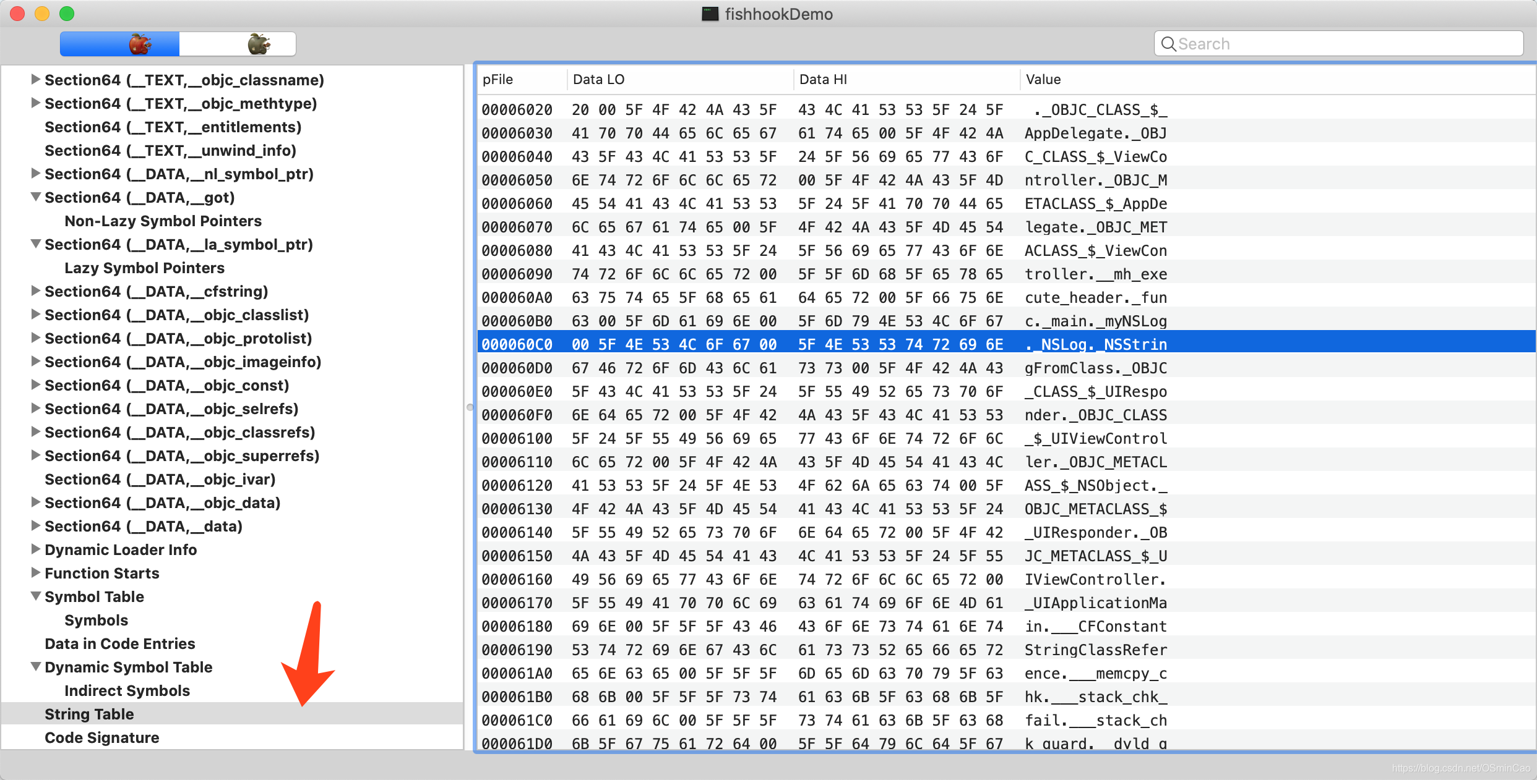Expand Section64 (__DATA,__objc_selrefs) triangle
Image resolution: width=1537 pixels, height=780 pixels.
tap(36, 408)
